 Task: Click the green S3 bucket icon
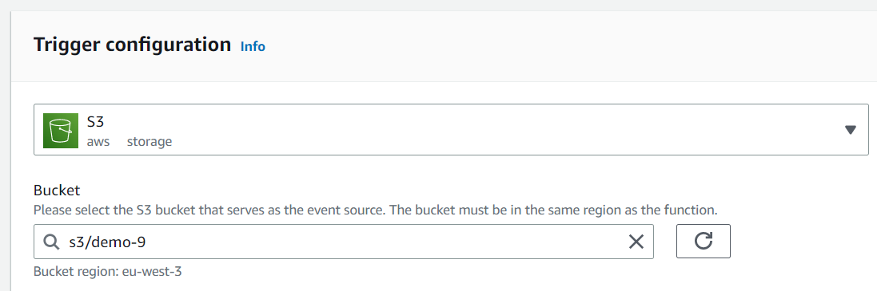(x=61, y=131)
